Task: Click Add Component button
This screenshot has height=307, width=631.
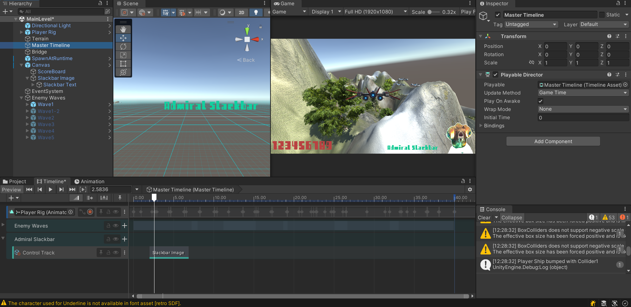Action: click(x=553, y=142)
